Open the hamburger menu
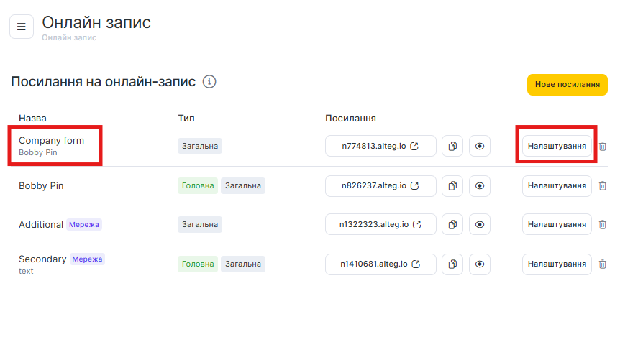This screenshot has width=638, height=342. point(22,27)
